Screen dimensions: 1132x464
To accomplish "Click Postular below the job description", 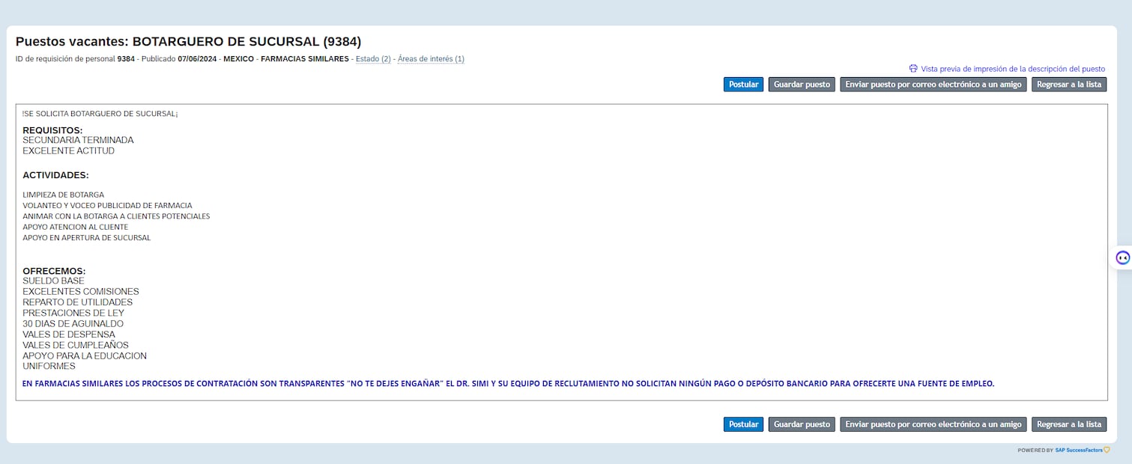I will 743,424.
